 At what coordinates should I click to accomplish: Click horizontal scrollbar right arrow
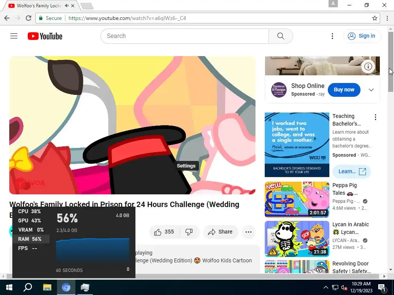[384, 277]
